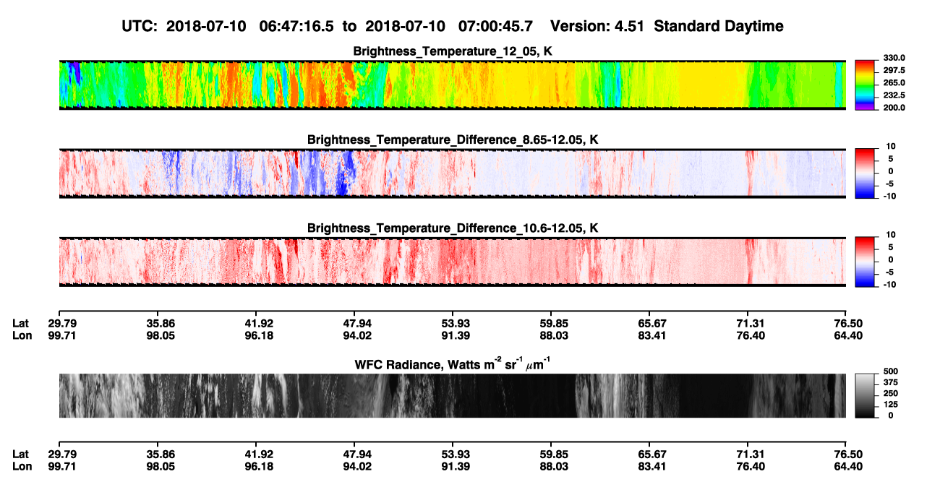Click longitude 96.18 on the bottom axis
940x482 pixels.
pos(255,465)
